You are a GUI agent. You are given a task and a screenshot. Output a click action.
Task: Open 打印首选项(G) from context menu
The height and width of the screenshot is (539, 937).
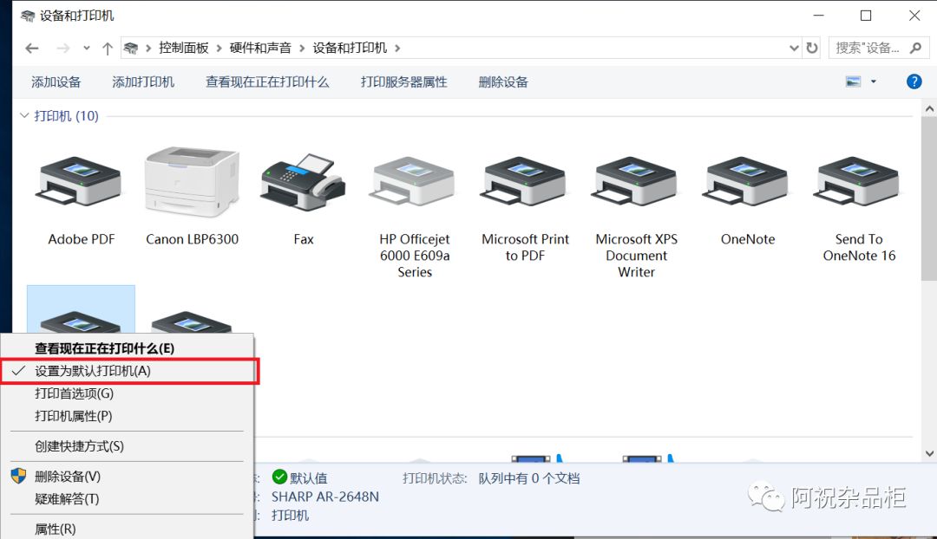[x=128, y=393]
